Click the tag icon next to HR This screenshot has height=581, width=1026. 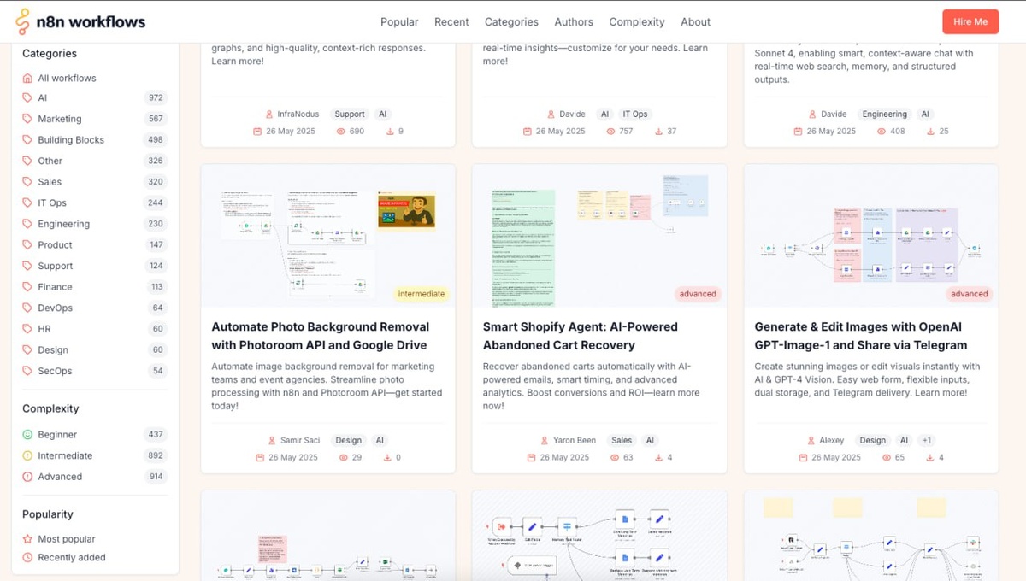pyautogui.click(x=28, y=329)
